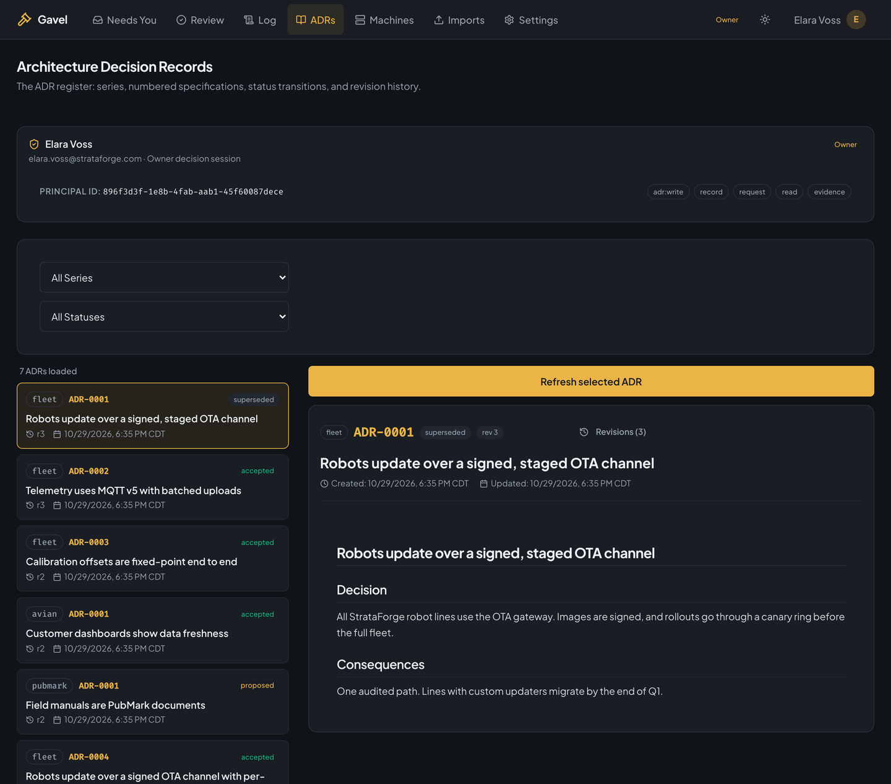
Task: Click the adr:write permission chip
Action: (x=668, y=192)
